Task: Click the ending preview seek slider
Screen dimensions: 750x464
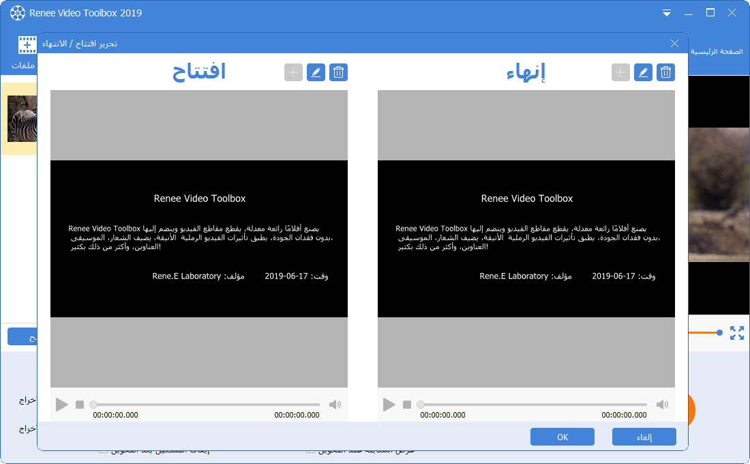Action: click(x=533, y=405)
